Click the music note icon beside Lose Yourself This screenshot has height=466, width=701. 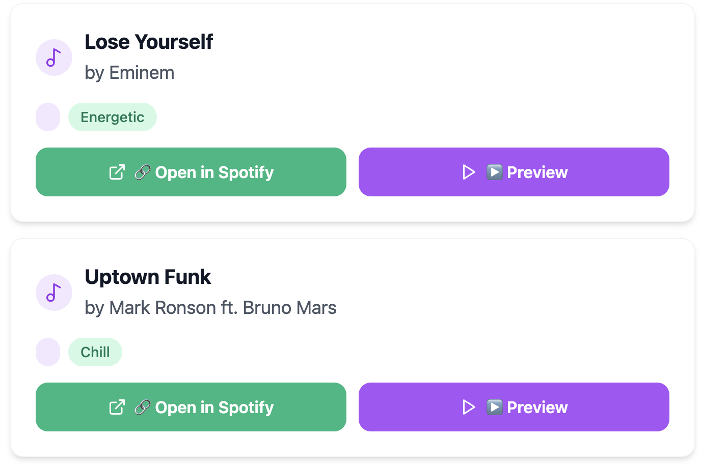[53, 57]
